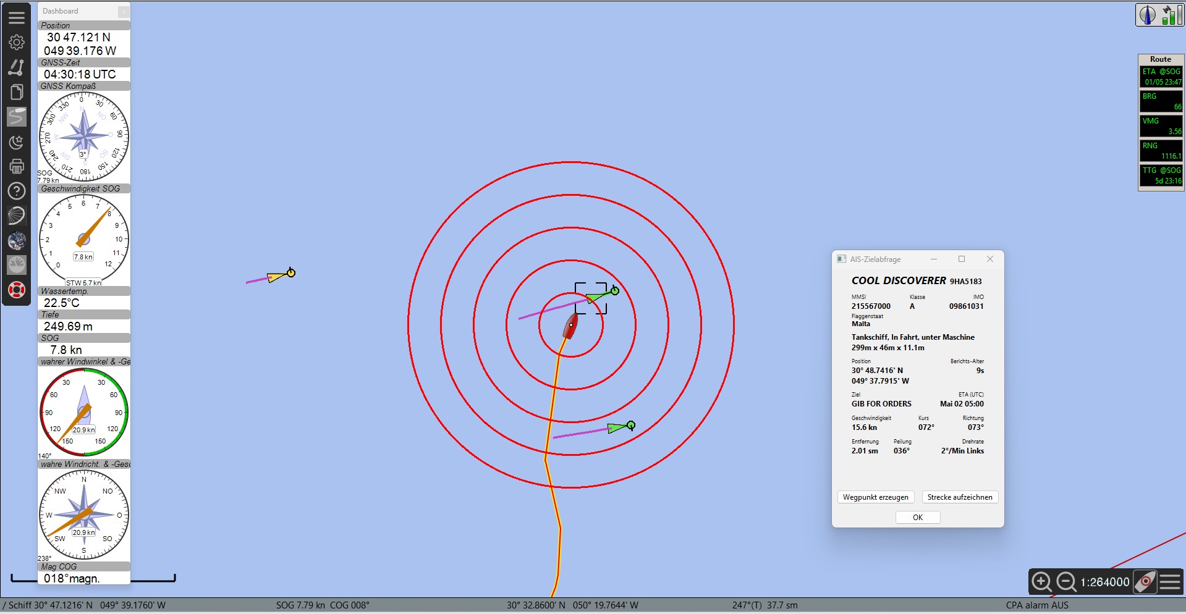The width and height of the screenshot is (1186, 614).
Task: Minimize the AIS-Zielabfrage window
Action: click(x=934, y=259)
